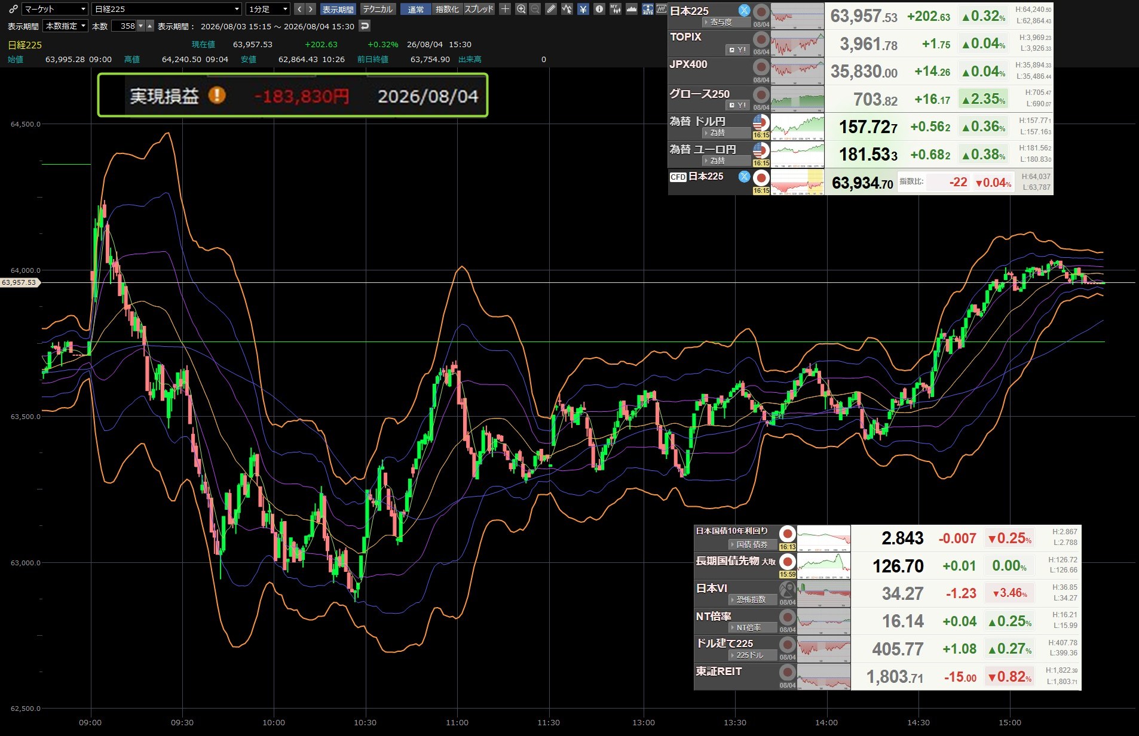This screenshot has height=736, width=1139.
Task: Select the pencil drawing tool
Action: pos(551,9)
